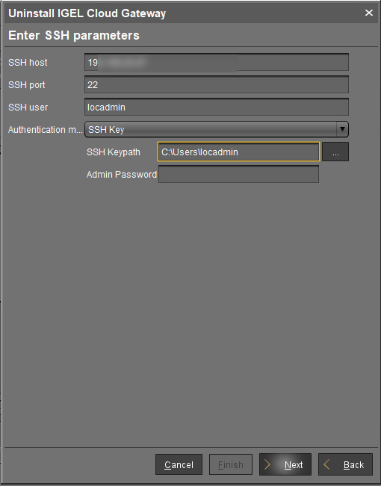The image size is (381, 486).
Task: Click the truncated Authentication m... label
Action: point(46,130)
